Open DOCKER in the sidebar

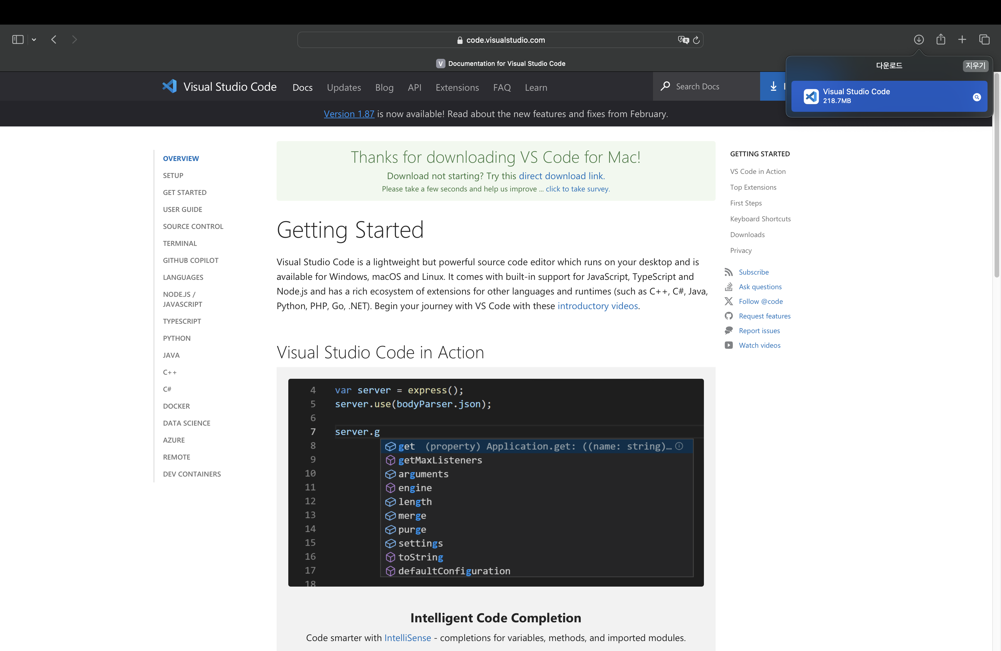click(176, 406)
